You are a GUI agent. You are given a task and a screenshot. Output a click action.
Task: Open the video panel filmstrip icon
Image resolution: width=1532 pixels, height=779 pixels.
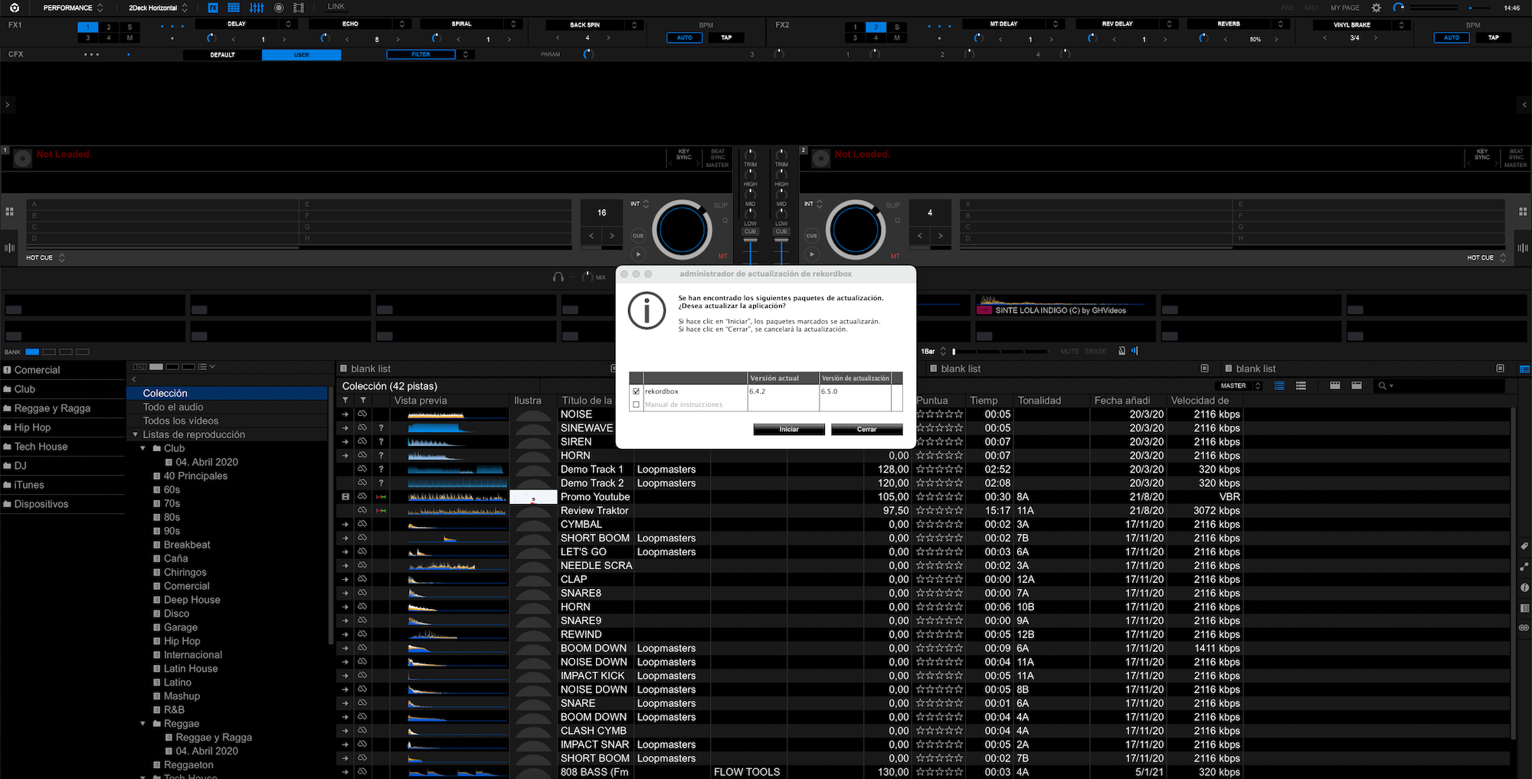tap(299, 8)
